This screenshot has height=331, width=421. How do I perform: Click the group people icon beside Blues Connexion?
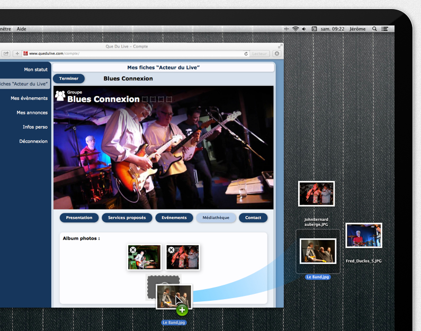pos(60,95)
